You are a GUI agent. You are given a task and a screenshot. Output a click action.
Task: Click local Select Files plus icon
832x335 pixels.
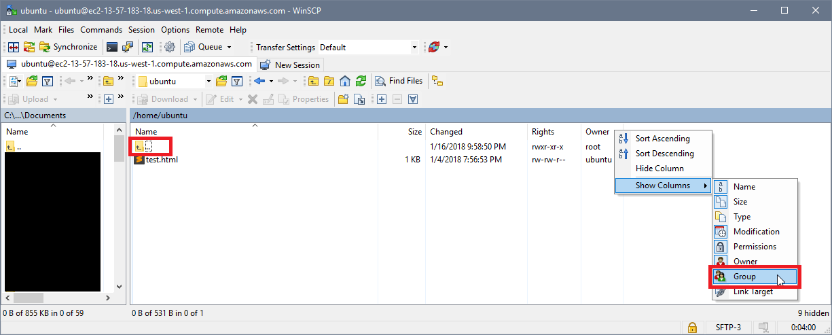tap(109, 99)
